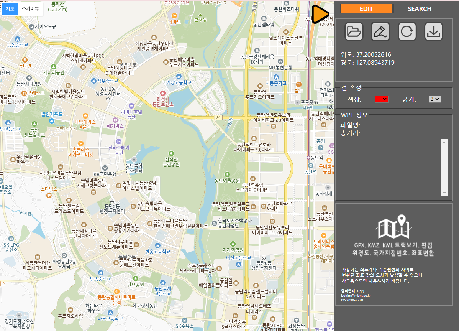
Task: Click the 예당고등학교 school marker
Action: click(179, 76)
